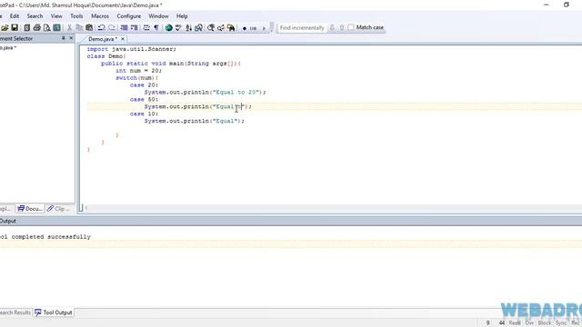
Task: Switch to the Search Results tab
Action: 15,312
